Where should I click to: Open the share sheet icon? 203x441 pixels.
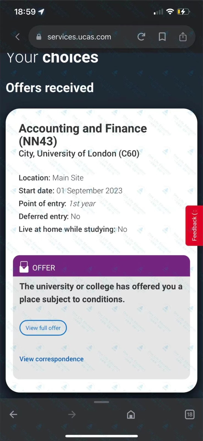(x=183, y=37)
